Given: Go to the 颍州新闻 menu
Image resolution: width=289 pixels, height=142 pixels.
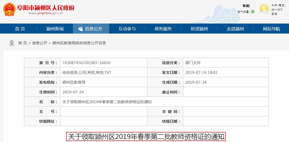Looking at the screenshot, I should coord(55,29).
